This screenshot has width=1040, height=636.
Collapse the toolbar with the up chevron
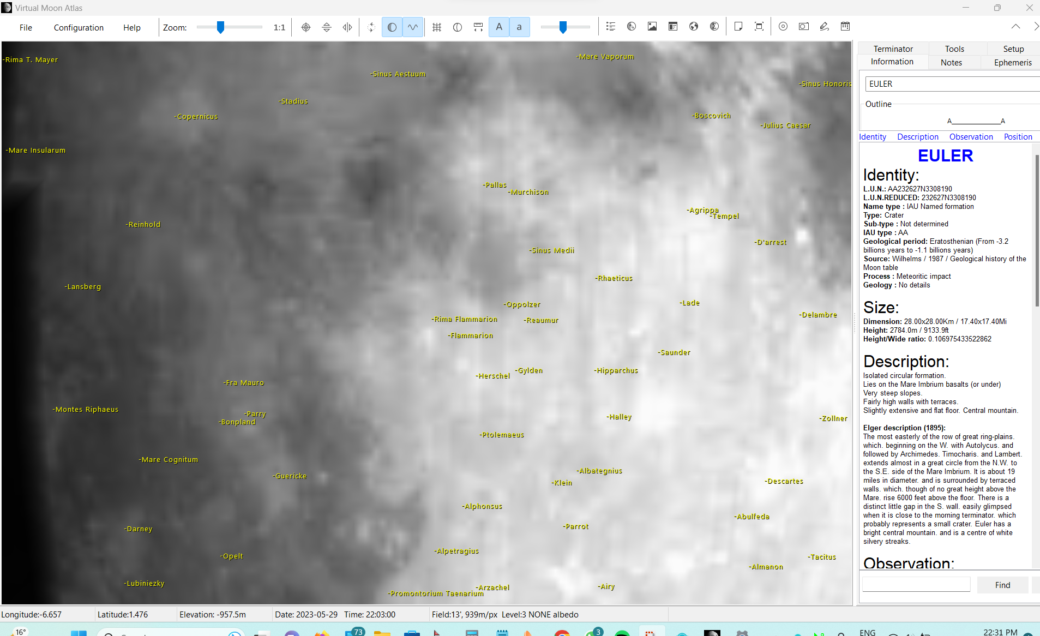pyautogui.click(x=1015, y=27)
